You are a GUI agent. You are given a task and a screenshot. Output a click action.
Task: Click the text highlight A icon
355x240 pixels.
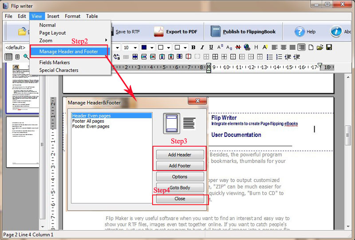265,48
